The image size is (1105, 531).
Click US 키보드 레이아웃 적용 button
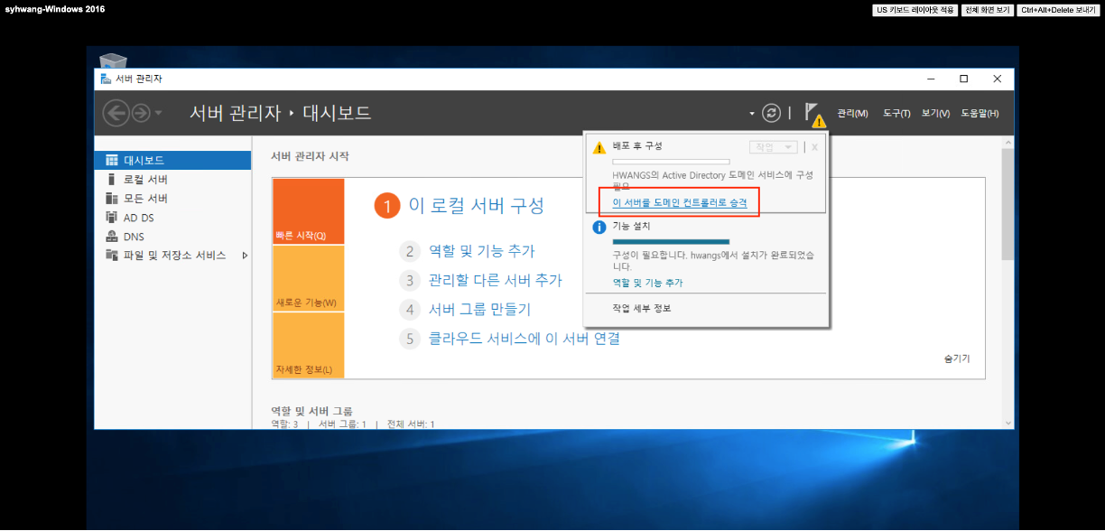915,10
